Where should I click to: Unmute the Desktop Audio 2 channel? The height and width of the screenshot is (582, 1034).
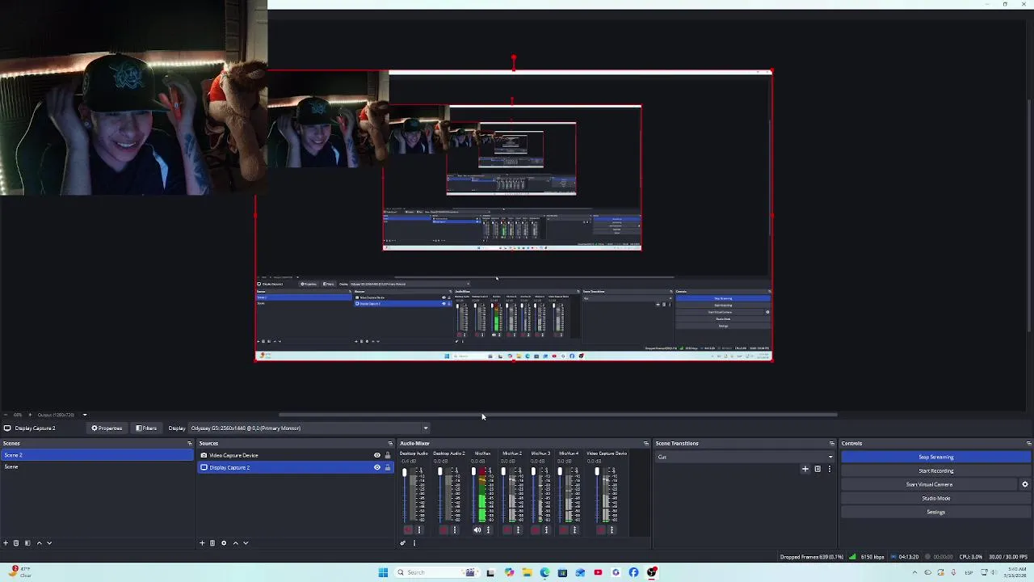coord(443,530)
